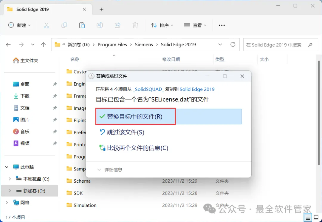
Task: Select the Preferences folder row
Action: coord(76,132)
